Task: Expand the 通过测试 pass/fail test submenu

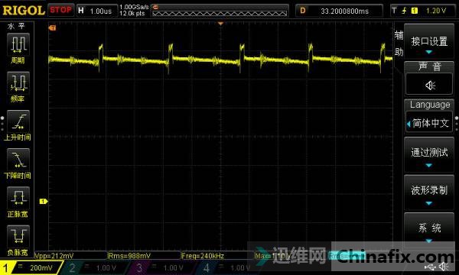Action: tap(429, 154)
